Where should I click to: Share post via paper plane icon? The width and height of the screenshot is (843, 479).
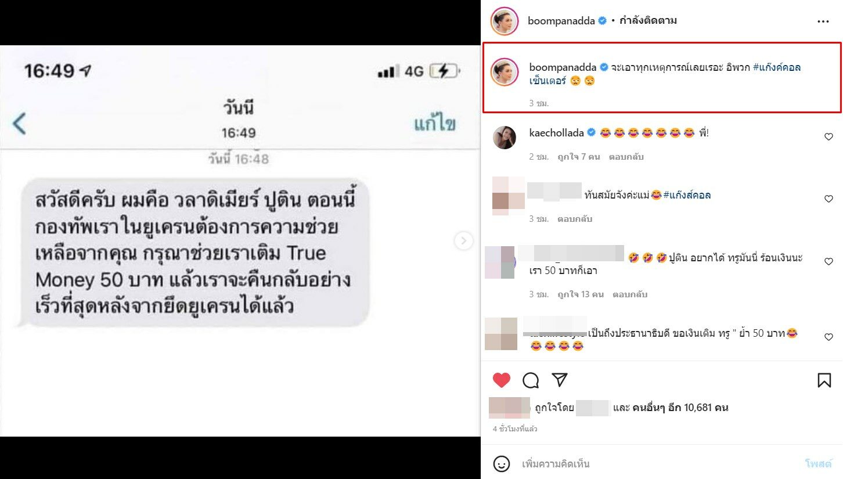click(x=559, y=380)
